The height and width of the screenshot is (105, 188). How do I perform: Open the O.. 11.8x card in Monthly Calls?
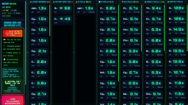click(177, 85)
